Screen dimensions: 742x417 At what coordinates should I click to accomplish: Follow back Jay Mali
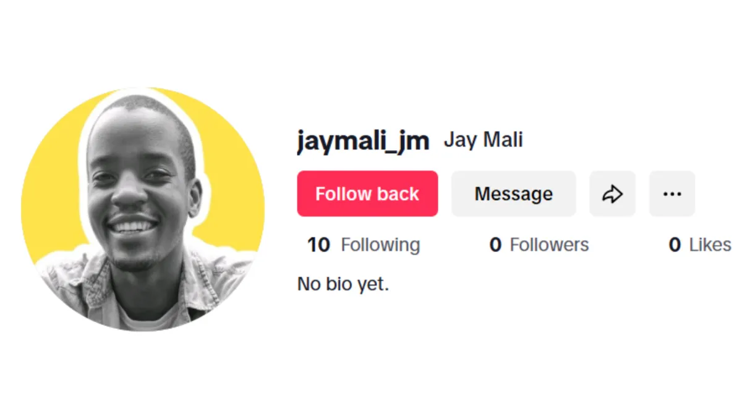coord(367,194)
